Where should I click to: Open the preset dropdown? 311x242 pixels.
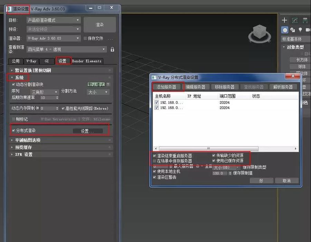coord(54,29)
